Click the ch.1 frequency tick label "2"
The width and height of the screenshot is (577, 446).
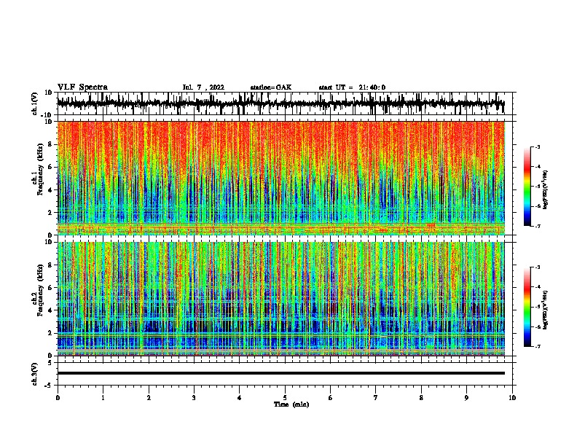50,212
